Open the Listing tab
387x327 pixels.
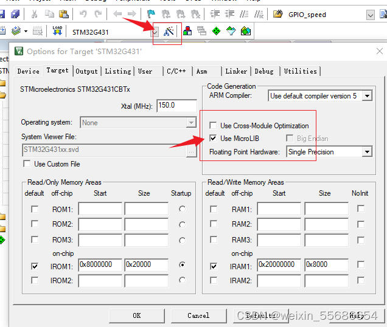[x=118, y=71]
